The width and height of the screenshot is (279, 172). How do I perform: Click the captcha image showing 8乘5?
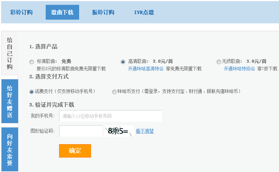coord(119,131)
